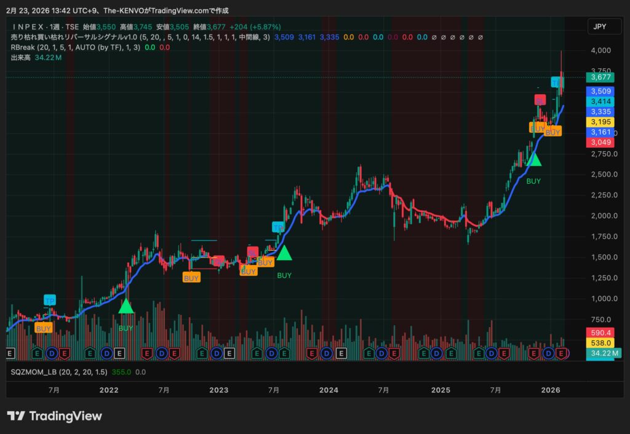Click the green BUY triangle near 2022

pos(126,306)
